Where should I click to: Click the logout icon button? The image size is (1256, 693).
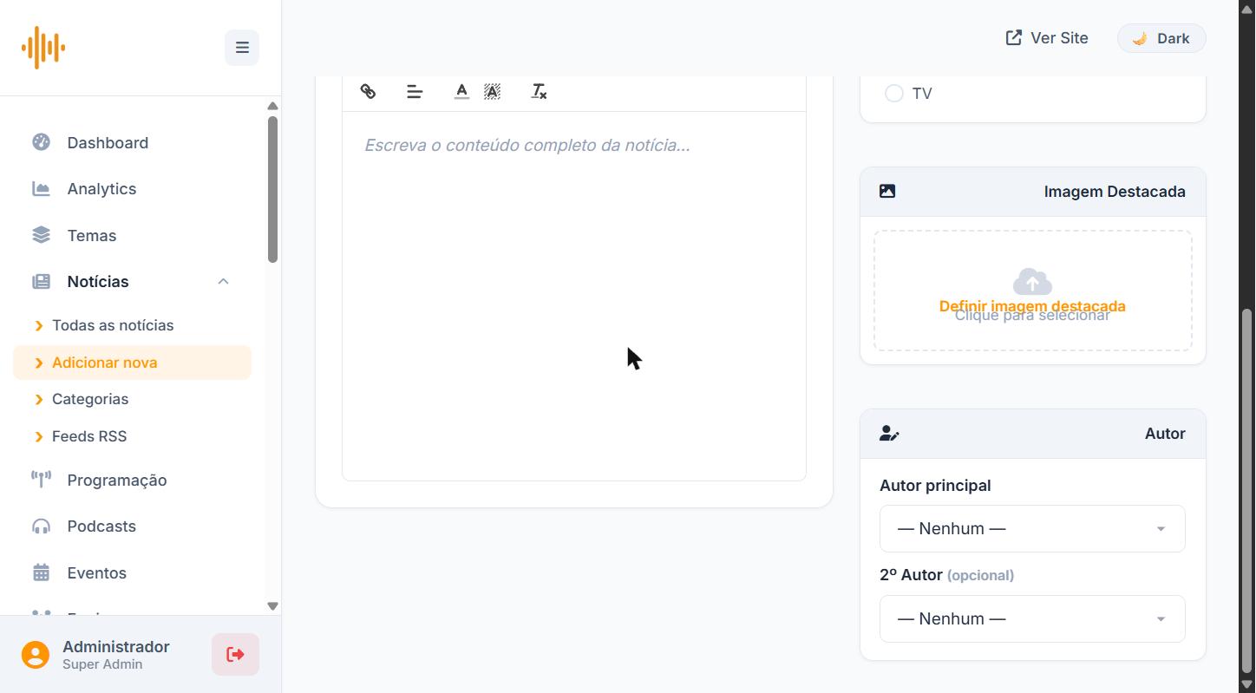tap(235, 654)
